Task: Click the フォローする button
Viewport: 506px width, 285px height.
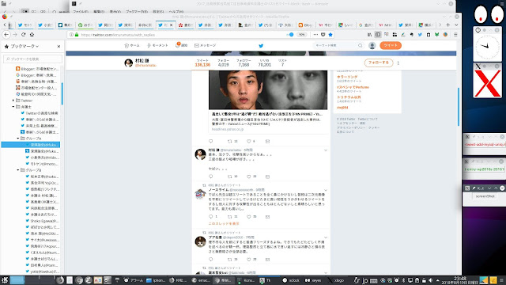Action: 379,63
